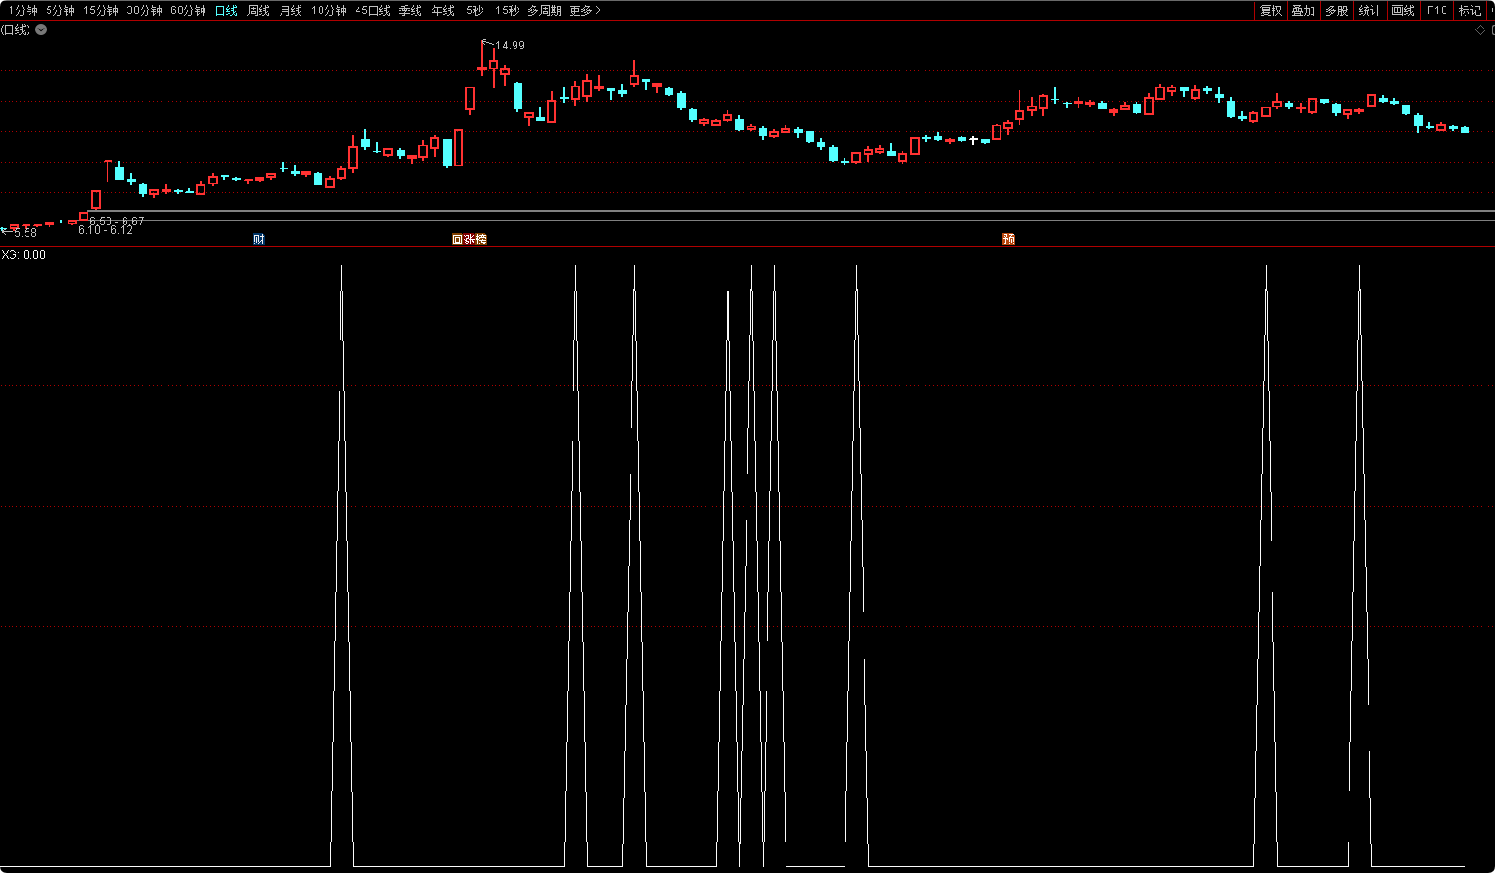This screenshot has width=1495, height=873.
Task: Expand the 更多 periods list
Action: pos(585,10)
